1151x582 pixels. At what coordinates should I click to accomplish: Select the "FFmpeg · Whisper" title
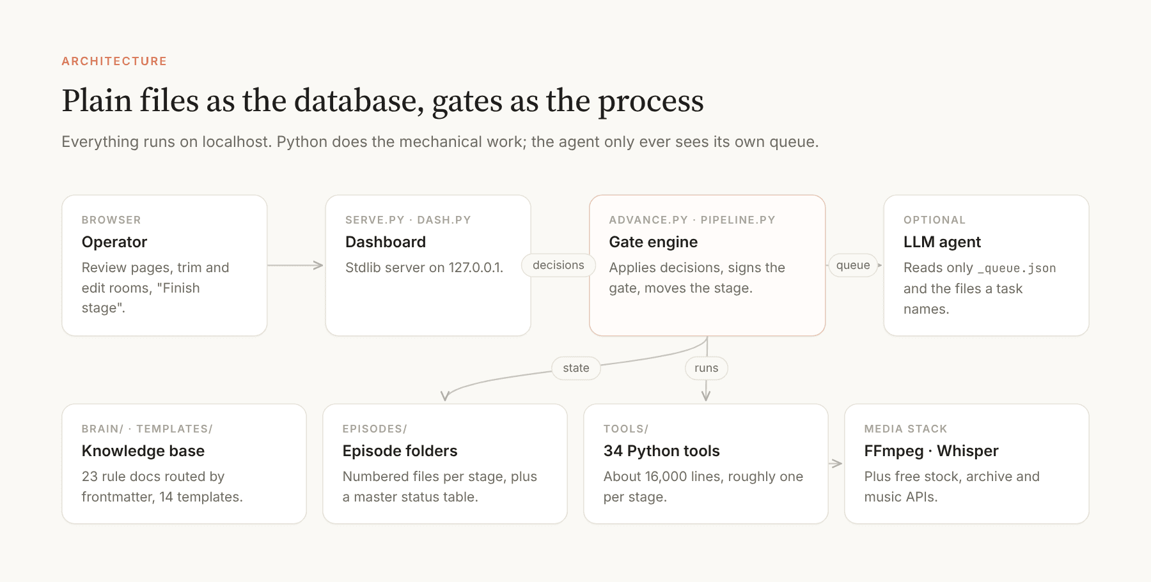[931, 451]
